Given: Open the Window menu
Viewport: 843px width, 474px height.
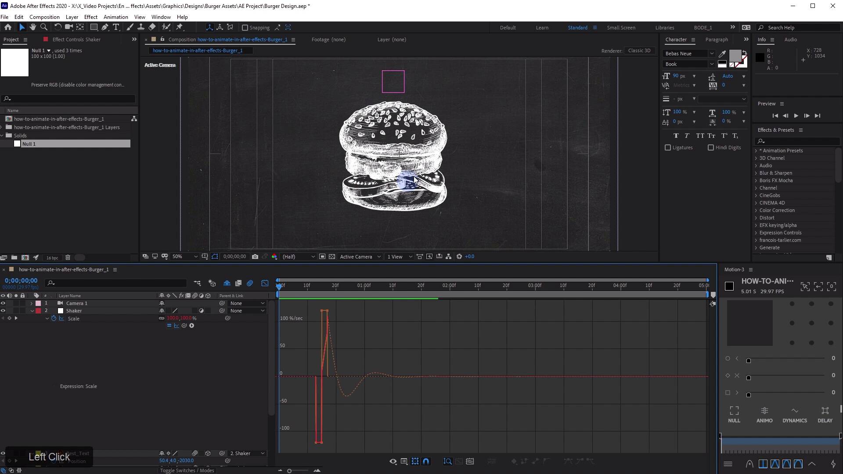Looking at the screenshot, I should tap(161, 17).
